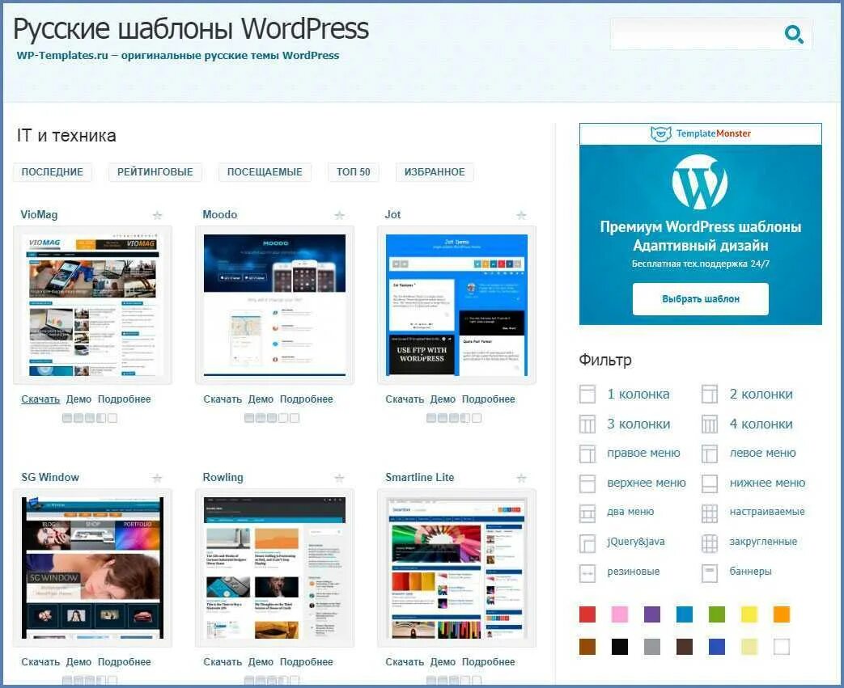844x688 pixels.
Task: Open the Rowling template thumbnail
Action: 274,568
